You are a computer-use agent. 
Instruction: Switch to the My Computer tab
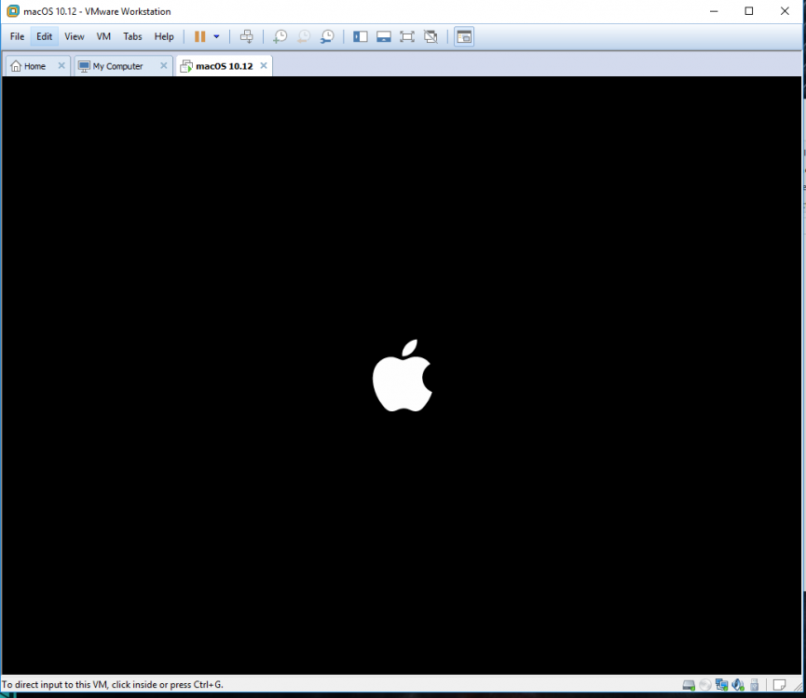pyautogui.click(x=117, y=66)
